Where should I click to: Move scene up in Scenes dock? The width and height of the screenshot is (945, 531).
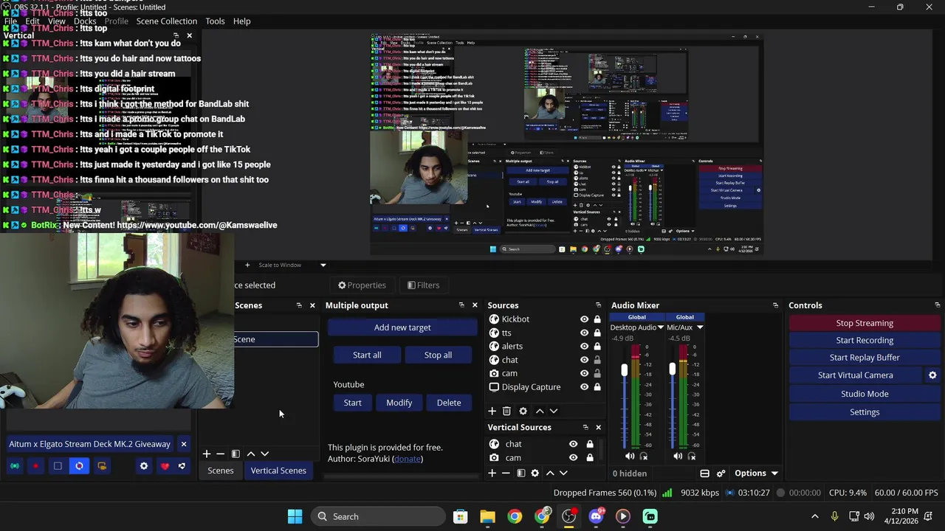click(x=251, y=454)
